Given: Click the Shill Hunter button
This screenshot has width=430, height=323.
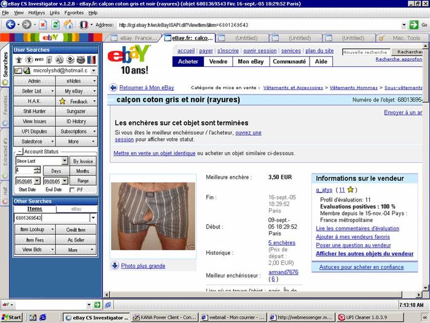Looking at the screenshot, I should (34, 111).
